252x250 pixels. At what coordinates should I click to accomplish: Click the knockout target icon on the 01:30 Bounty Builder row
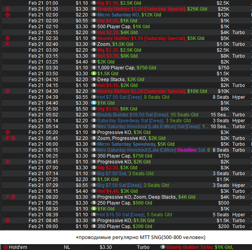point(7,9)
